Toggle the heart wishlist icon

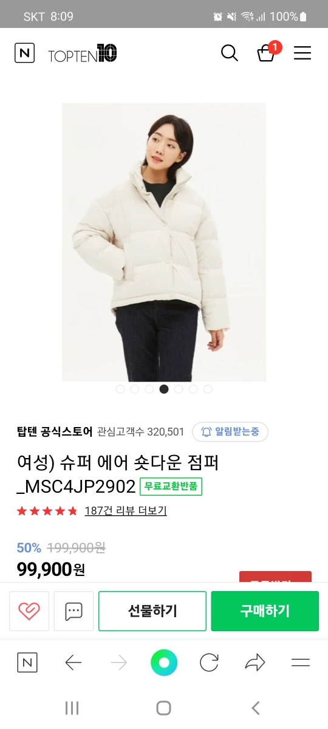pos(29,611)
